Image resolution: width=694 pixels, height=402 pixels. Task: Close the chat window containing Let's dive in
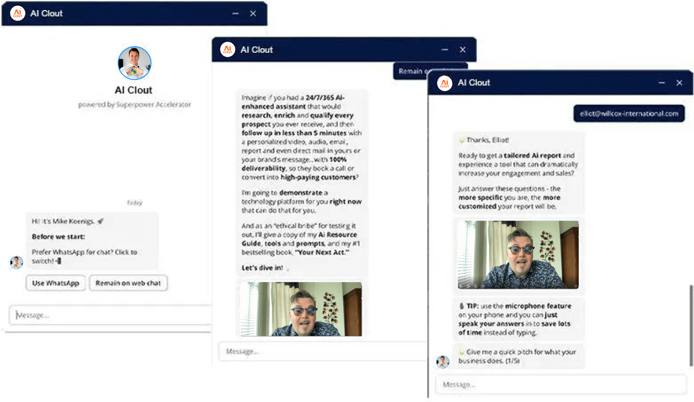[463, 49]
